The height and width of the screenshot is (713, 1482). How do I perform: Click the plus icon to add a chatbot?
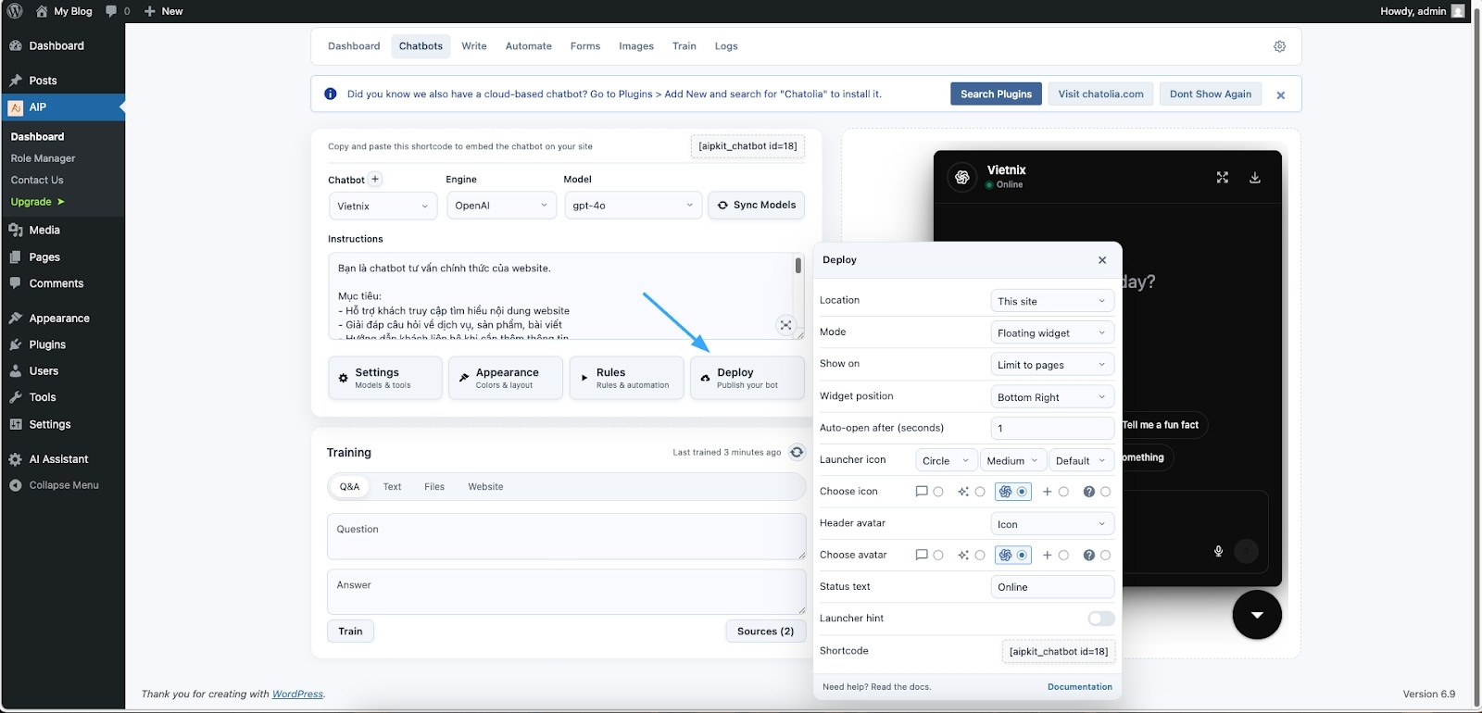coord(375,180)
